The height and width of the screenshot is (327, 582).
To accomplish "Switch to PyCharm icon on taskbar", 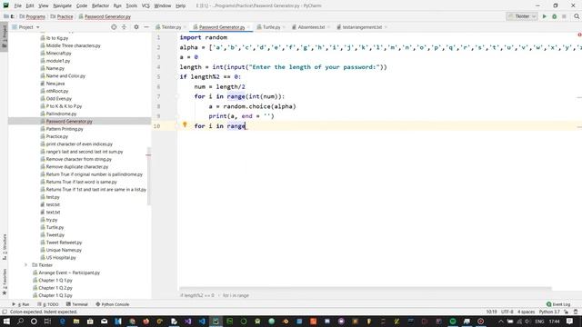I will click(216, 321).
